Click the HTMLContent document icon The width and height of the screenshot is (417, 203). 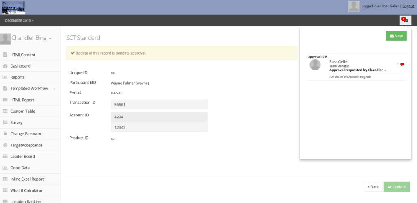5,55
